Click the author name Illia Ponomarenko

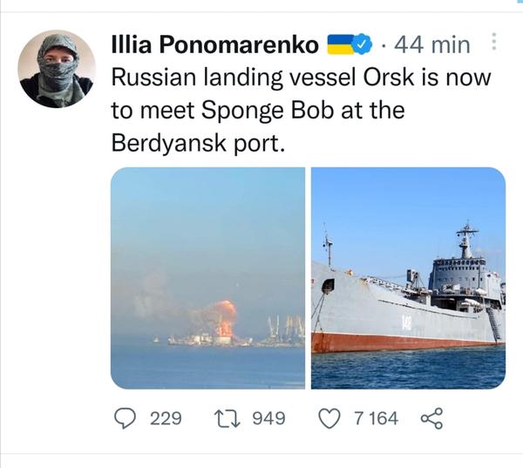point(215,44)
